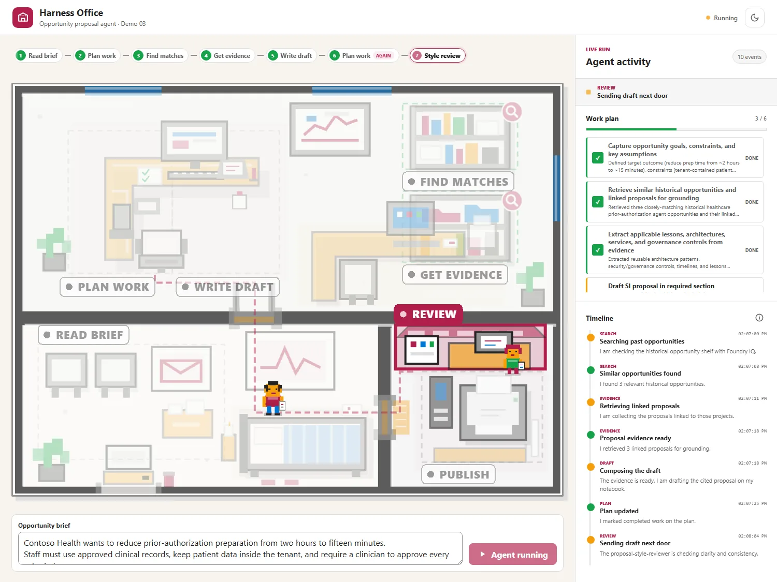Image resolution: width=777 pixels, height=582 pixels.
Task: Select the first Plan work step
Action: 97,55
